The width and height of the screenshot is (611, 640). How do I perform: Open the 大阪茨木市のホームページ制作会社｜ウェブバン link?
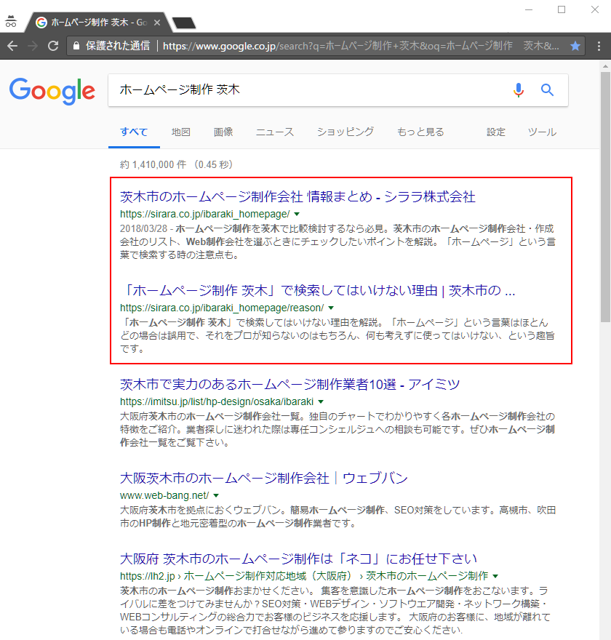(x=263, y=478)
